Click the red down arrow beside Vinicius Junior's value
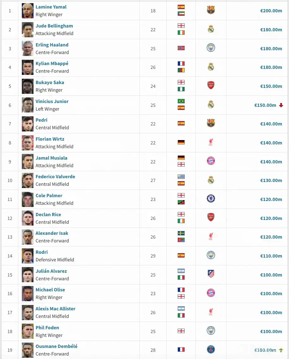Viewport: 289px width, 359px height. (x=281, y=105)
